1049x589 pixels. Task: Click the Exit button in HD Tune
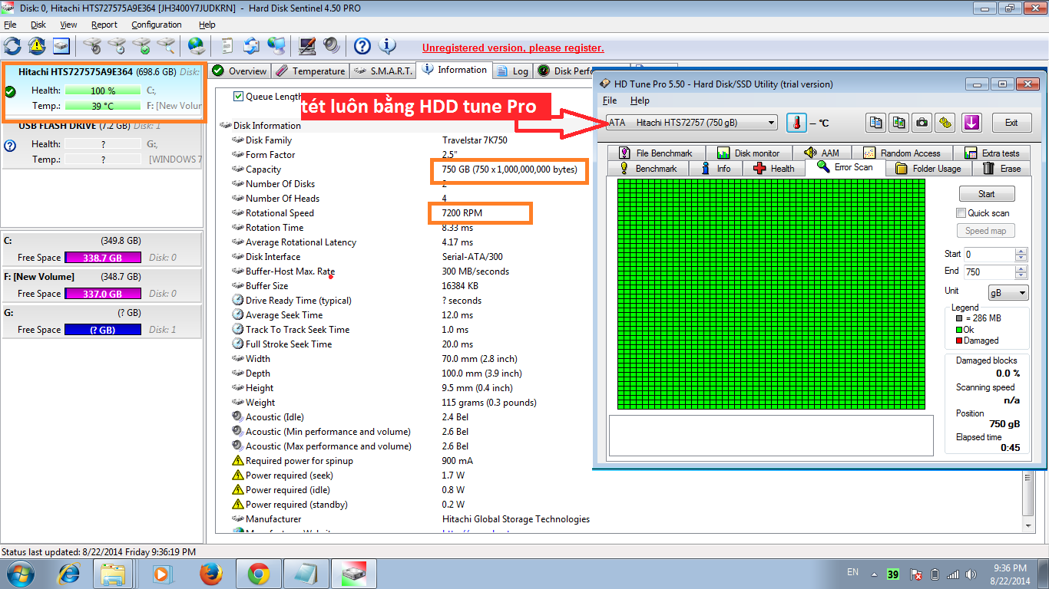point(1011,123)
